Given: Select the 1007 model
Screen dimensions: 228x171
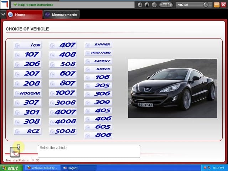Looking at the screenshot, I should pyautogui.click(x=63, y=93).
